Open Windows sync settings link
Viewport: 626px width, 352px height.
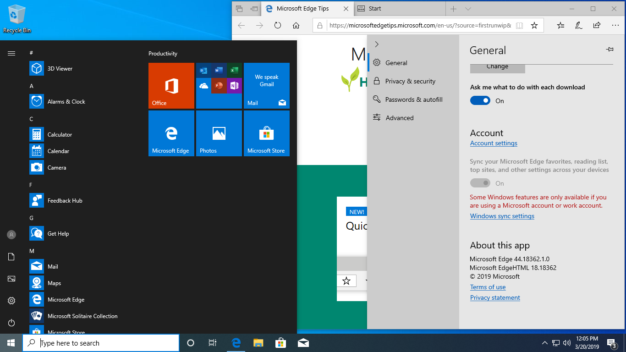tap(502, 216)
